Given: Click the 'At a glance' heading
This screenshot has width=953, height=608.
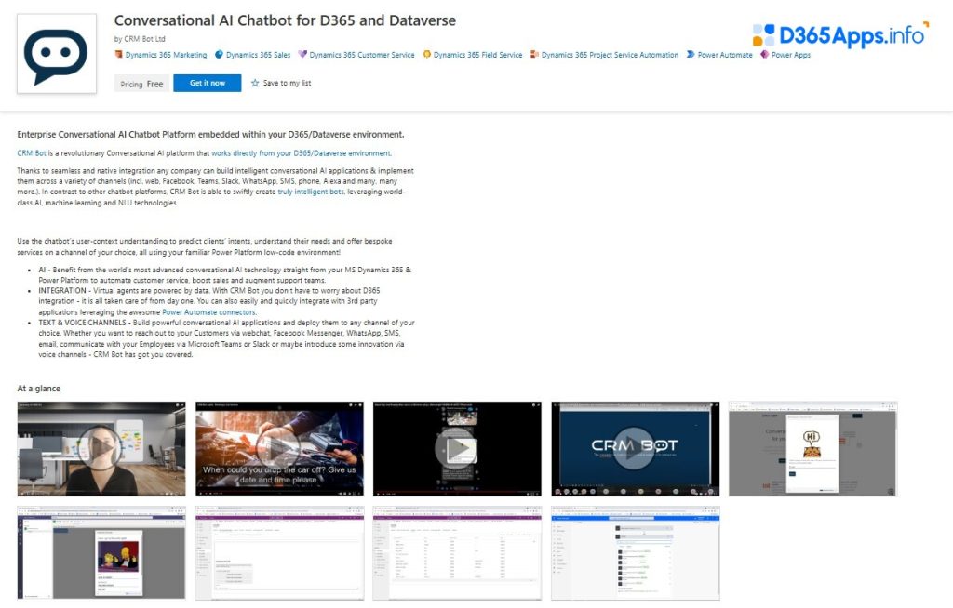Looking at the screenshot, I should pos(39,388).
